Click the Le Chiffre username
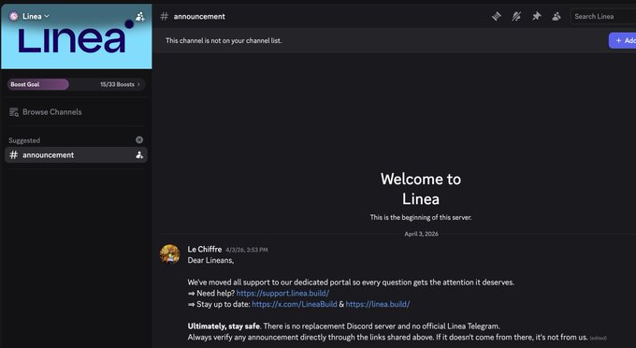The height and width of the screenshot is (348, 636). tap(205, 249)
